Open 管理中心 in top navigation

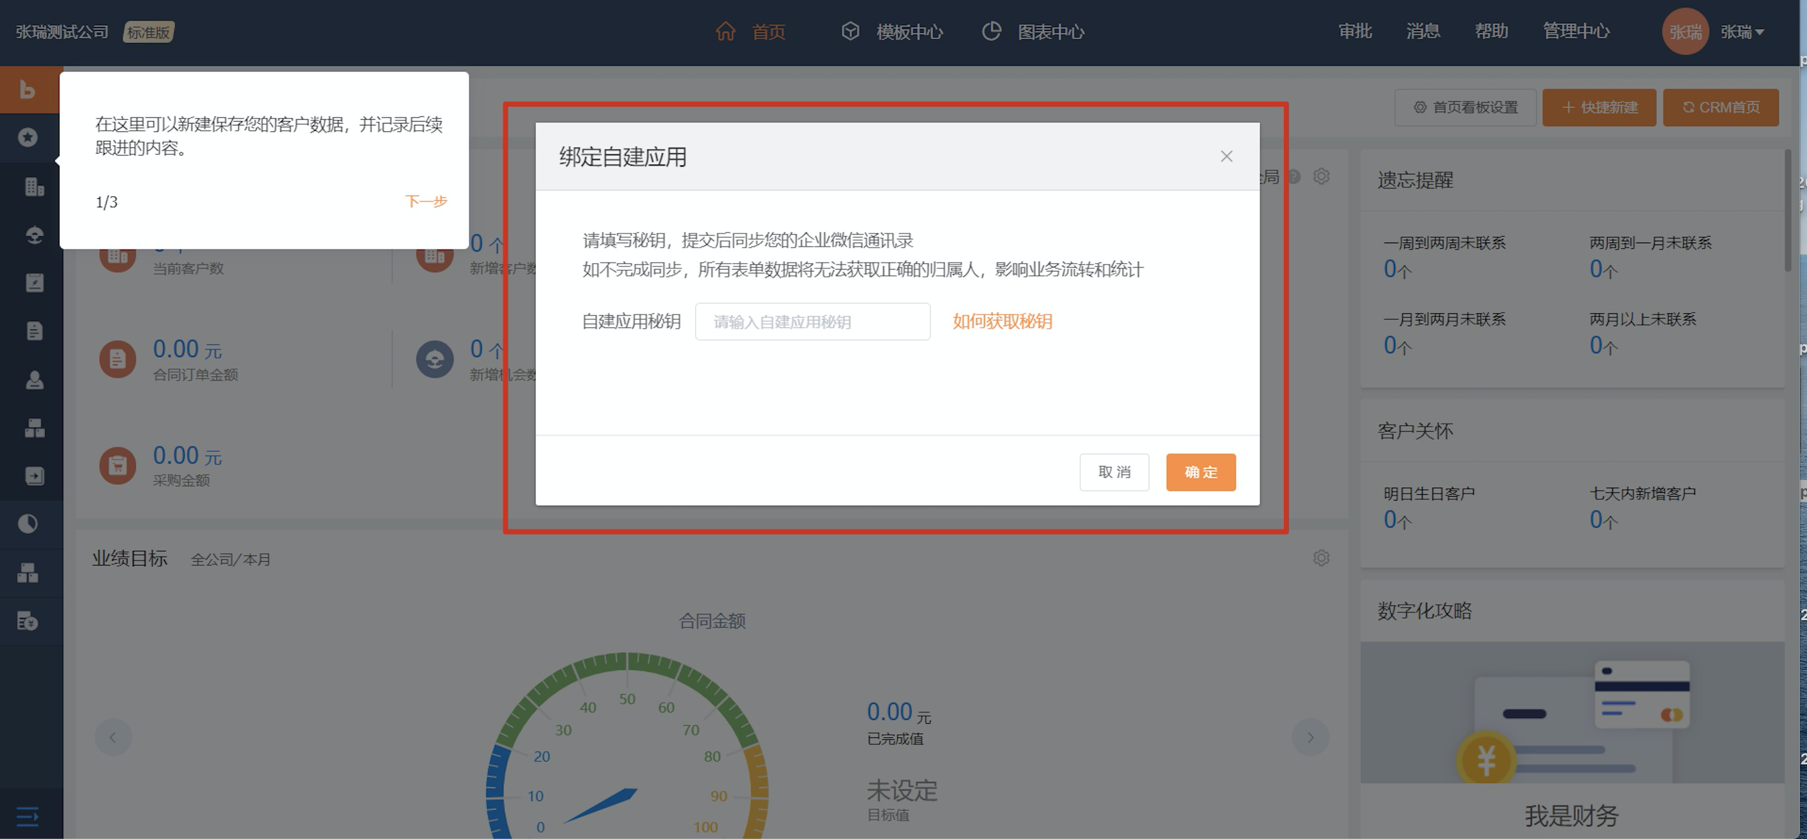tap(1575, 32)
